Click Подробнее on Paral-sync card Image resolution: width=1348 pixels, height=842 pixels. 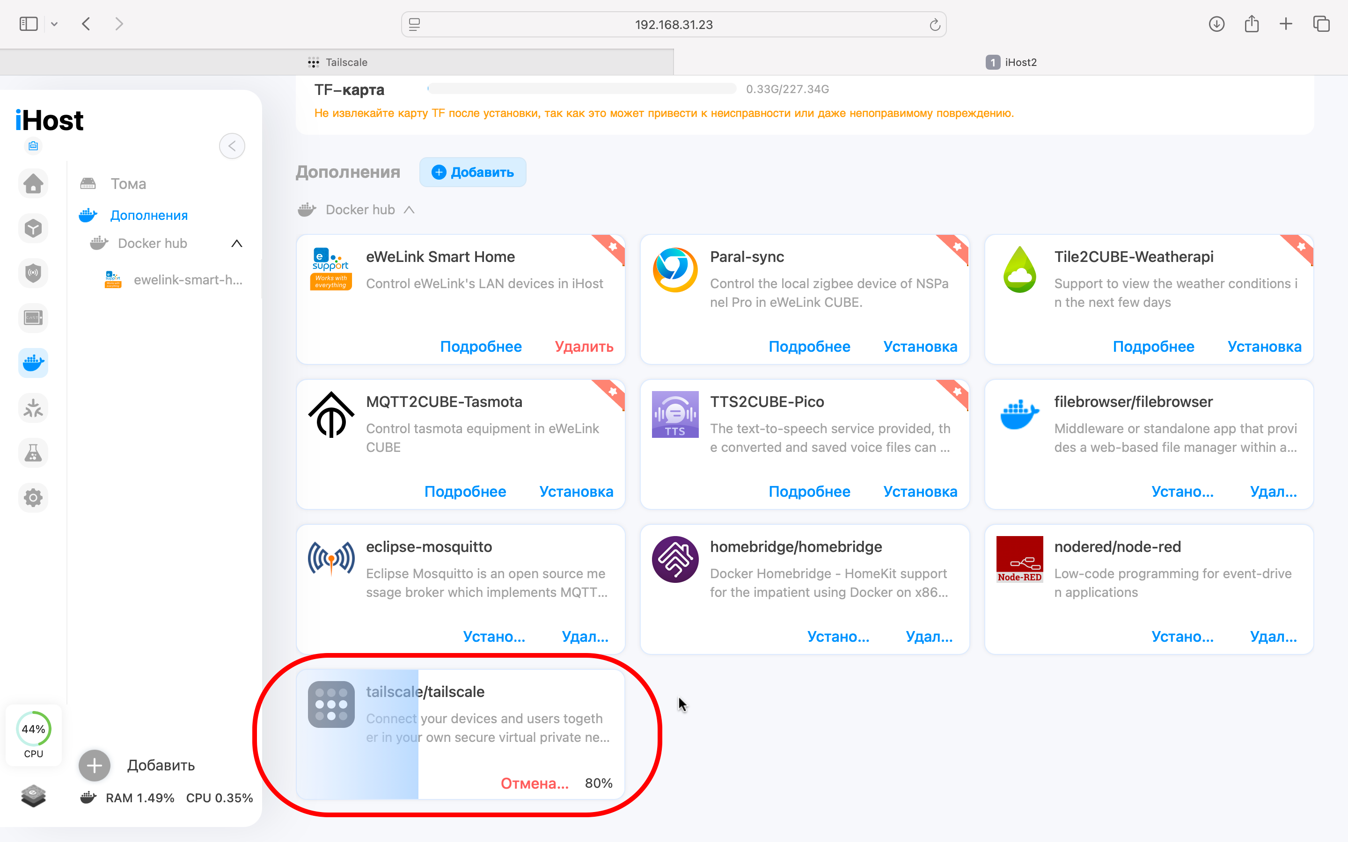coord(809,346)
